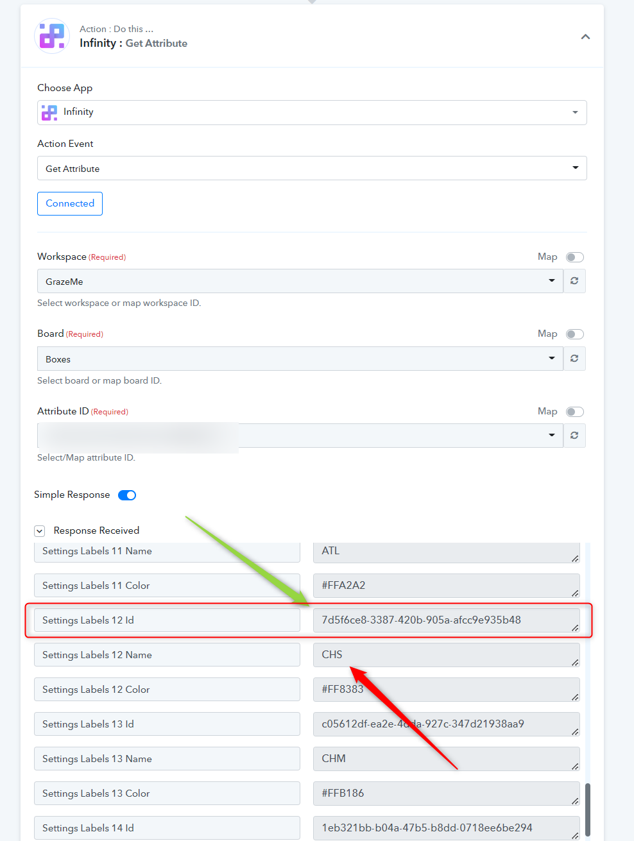The height and width of the screenshot is (841, 634).
Task: Toggle Map switch for Workspace
Action: point(575,257)
